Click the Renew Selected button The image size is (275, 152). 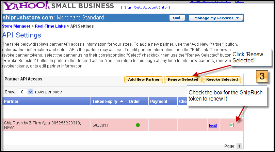pos(183,79)
